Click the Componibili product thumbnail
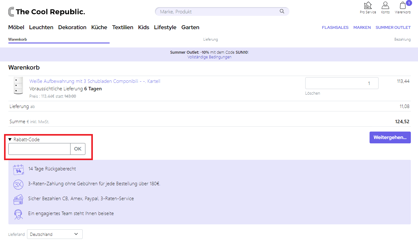 tap(18, 86)
